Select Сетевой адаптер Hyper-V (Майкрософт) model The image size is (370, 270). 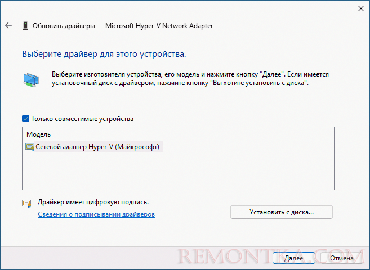[x=97, y=147]
